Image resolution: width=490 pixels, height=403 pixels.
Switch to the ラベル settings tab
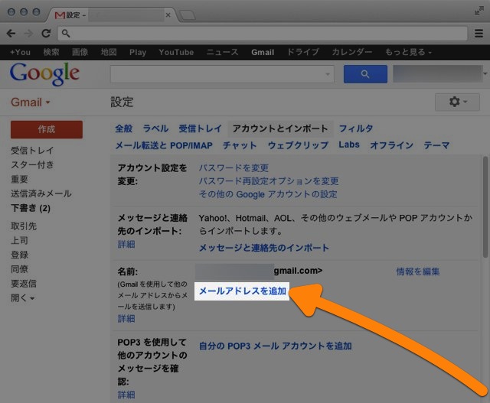(155, 128)
